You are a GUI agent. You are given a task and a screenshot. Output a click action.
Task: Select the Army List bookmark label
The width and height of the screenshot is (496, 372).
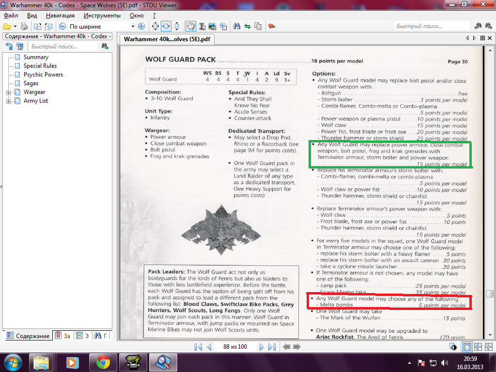35,101
